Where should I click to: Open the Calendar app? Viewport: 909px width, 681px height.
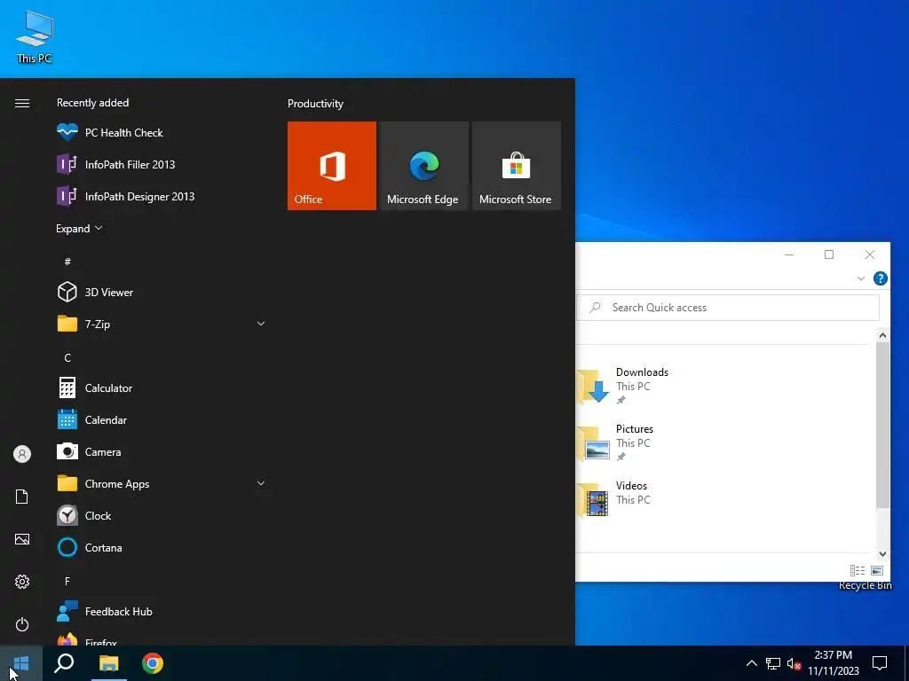(162, 419)
